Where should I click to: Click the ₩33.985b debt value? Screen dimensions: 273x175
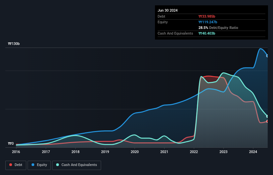(x=207, y=16)
